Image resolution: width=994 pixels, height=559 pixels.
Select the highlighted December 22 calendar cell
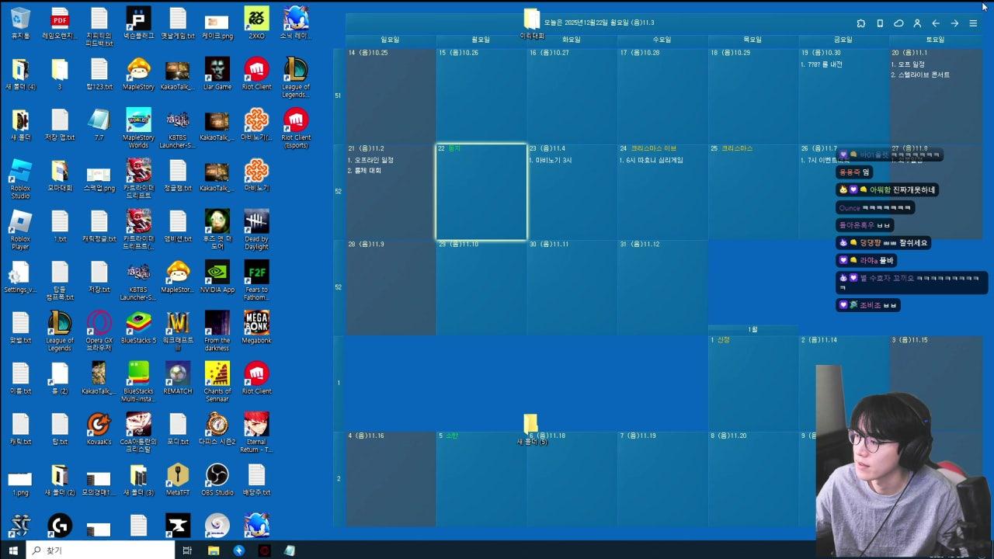pyautogui.click(x=481, y=192)
